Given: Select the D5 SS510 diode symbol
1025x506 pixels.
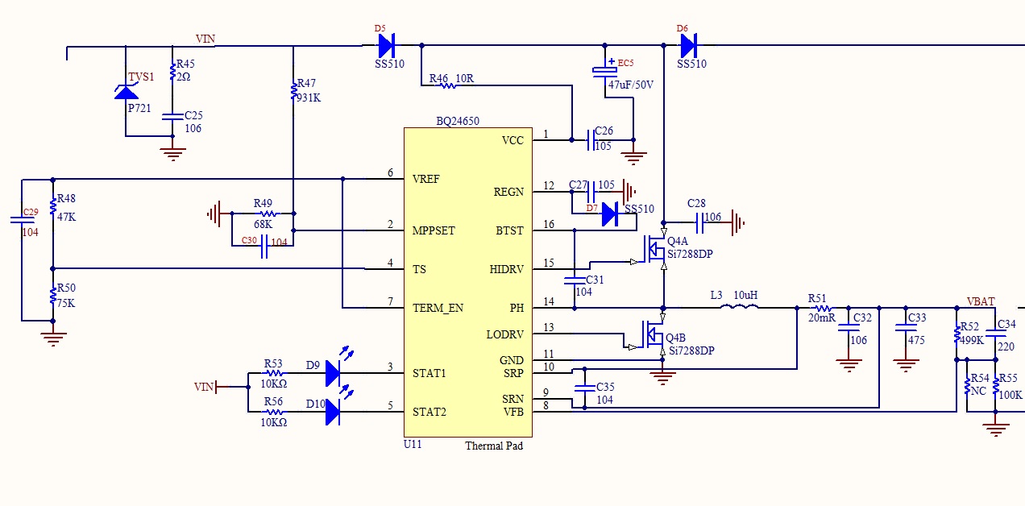Looking at the screenshot, I should pyautogui.click(x=386, y=45).
